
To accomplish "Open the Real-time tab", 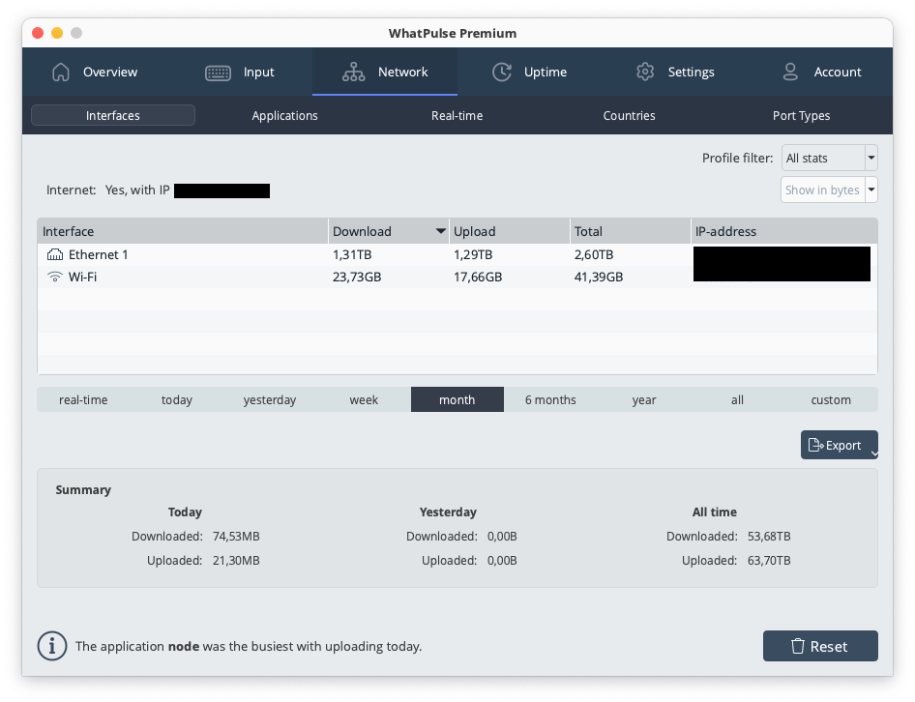I will (457, 115).
